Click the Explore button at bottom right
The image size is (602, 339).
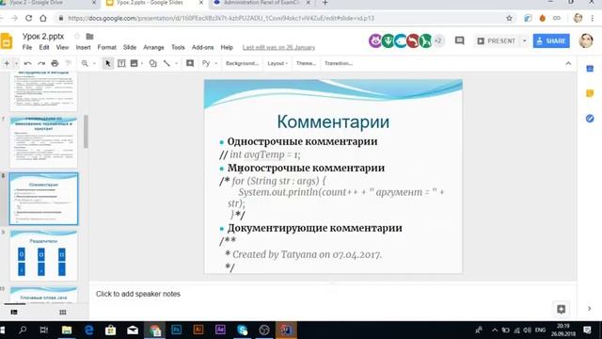(x=561, y=309)
